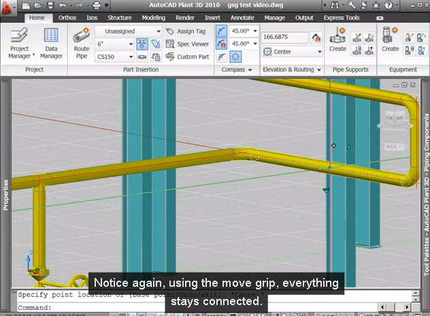Click top-right small equipment icon

pyautogui.click(x=421, y=37)
